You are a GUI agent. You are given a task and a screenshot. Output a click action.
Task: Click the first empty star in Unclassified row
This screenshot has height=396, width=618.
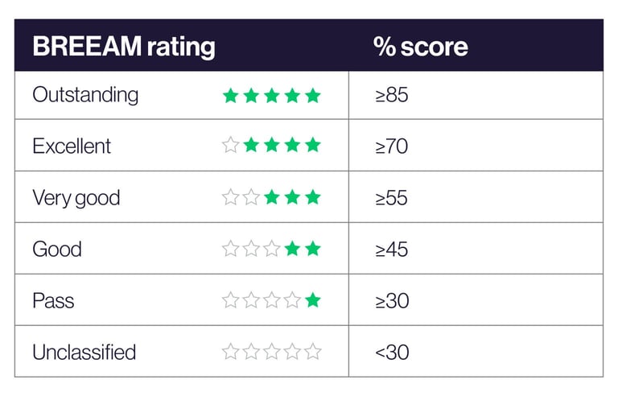click(230, 352)
